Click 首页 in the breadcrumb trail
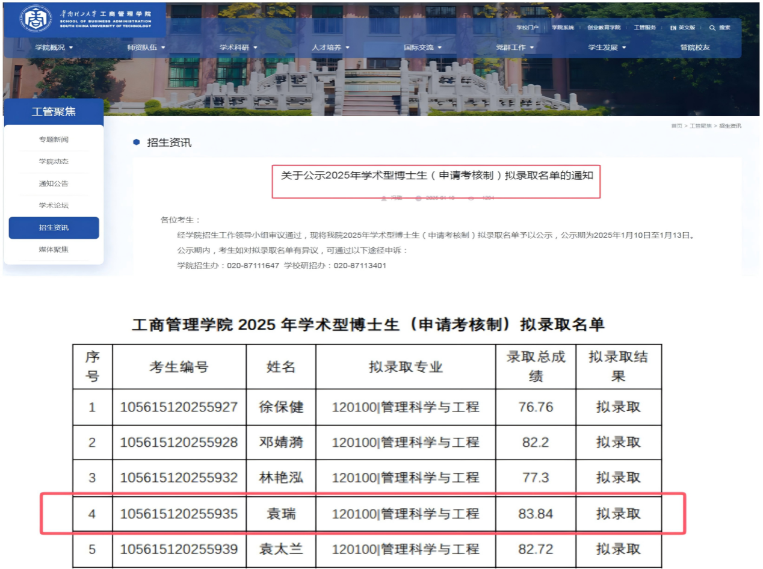The height and width of the screenshot is (569, 763). click(x=676, y=126)
